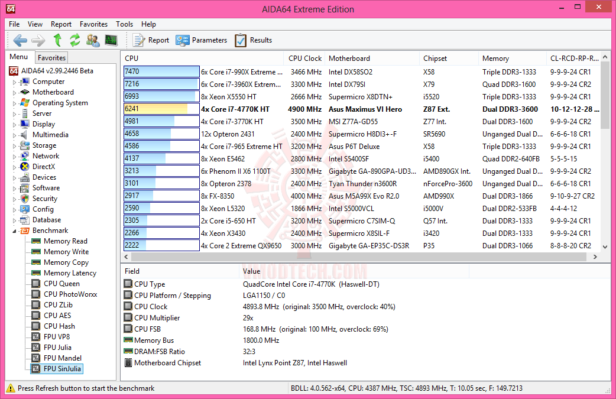Go back with the blue left arrow
The width and height of the screenshot is (616, 399).
tap(20, 40)
